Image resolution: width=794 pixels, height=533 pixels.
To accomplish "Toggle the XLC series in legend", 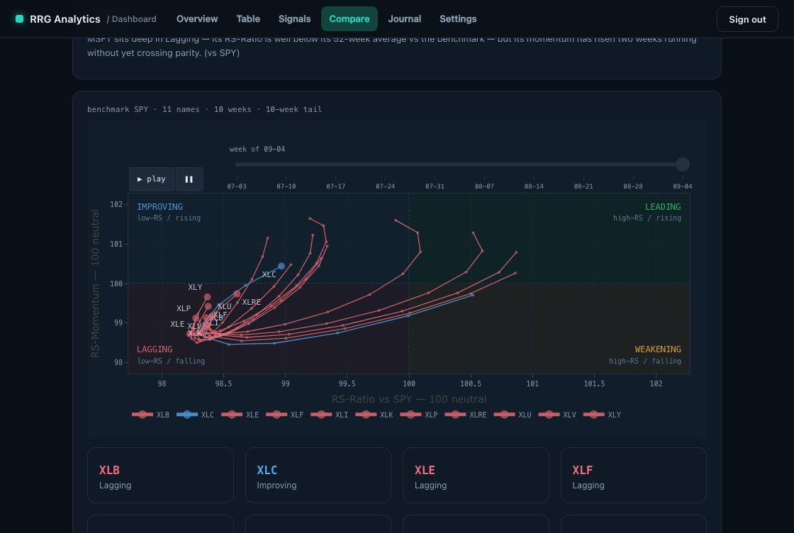I will tap(196, 415).
